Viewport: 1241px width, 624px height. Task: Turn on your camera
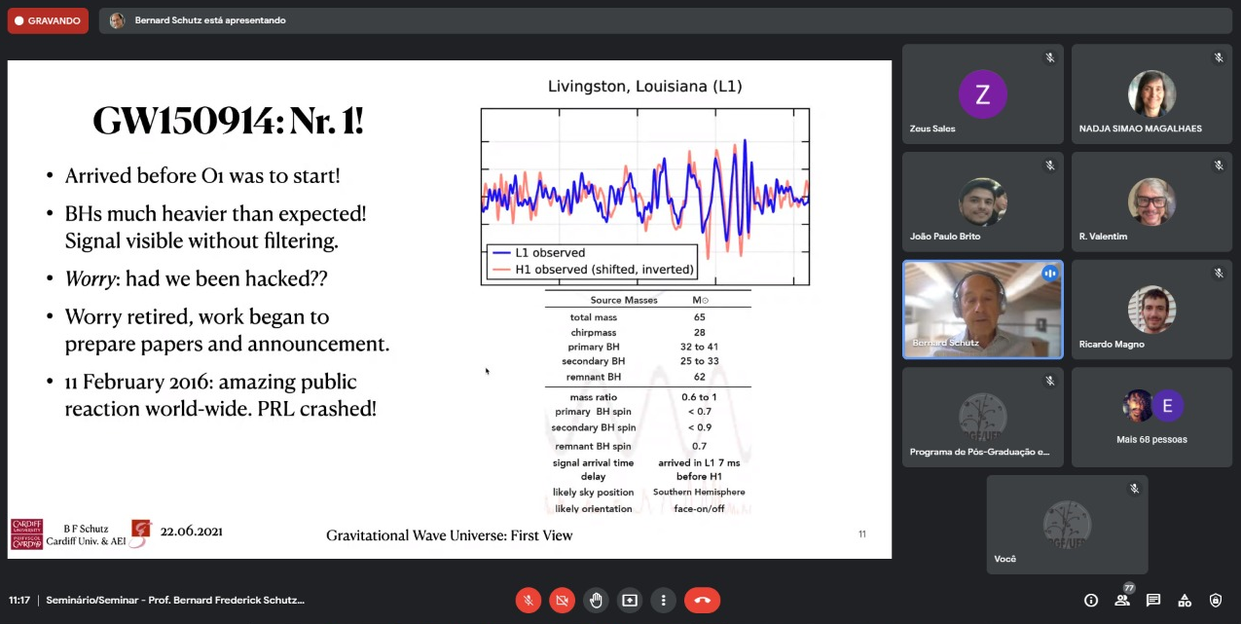tap(562, 600)
